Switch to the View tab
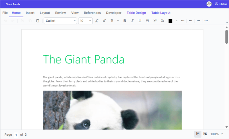 tap(75, 13)
